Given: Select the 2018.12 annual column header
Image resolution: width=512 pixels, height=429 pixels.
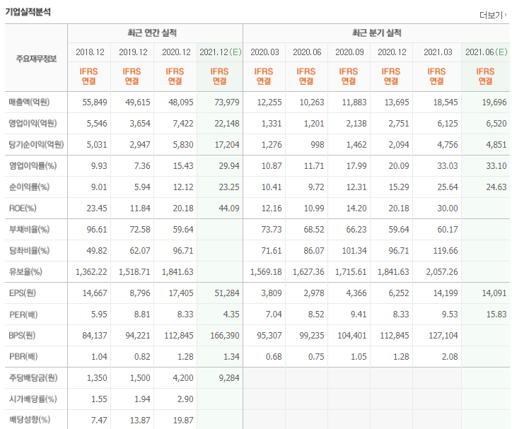Looking at the screenshot, I should 90,52.
